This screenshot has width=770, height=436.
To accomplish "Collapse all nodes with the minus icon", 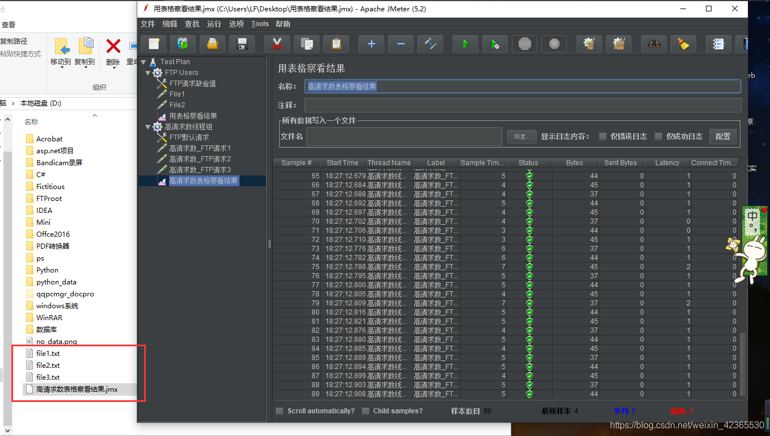I will pyautogui.click(x=401, y=44).
